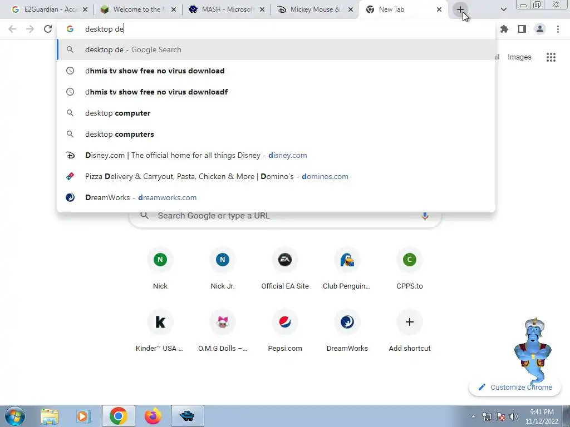Image resolution: width=570 pixels, height=427 pixels.
Task: Open the DreamWorks shortcut tile
Action: [347, 331]
